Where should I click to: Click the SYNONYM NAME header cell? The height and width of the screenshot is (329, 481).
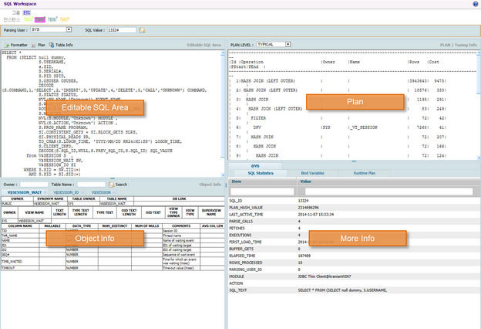[x=50, y=199]
